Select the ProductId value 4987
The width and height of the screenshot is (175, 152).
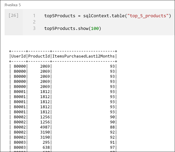(45, 127)
